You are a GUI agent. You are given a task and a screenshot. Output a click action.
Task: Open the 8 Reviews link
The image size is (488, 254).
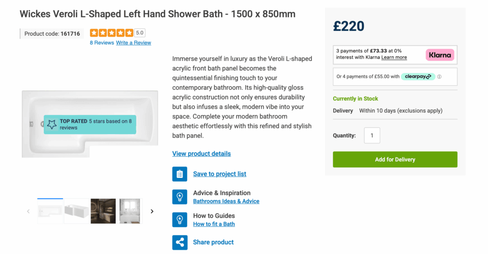pos(102,43)
